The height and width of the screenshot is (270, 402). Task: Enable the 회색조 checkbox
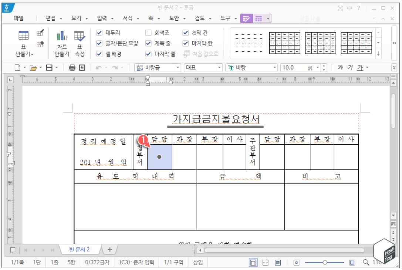(x=148, y=33)
